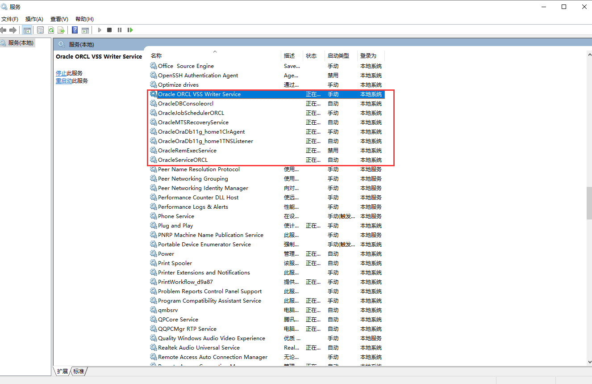Switch to the 标准 tab

(x=79, y=371)
